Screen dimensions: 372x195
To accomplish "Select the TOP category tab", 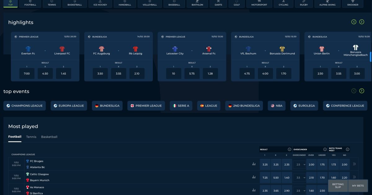I will click(x=11, y=4).
